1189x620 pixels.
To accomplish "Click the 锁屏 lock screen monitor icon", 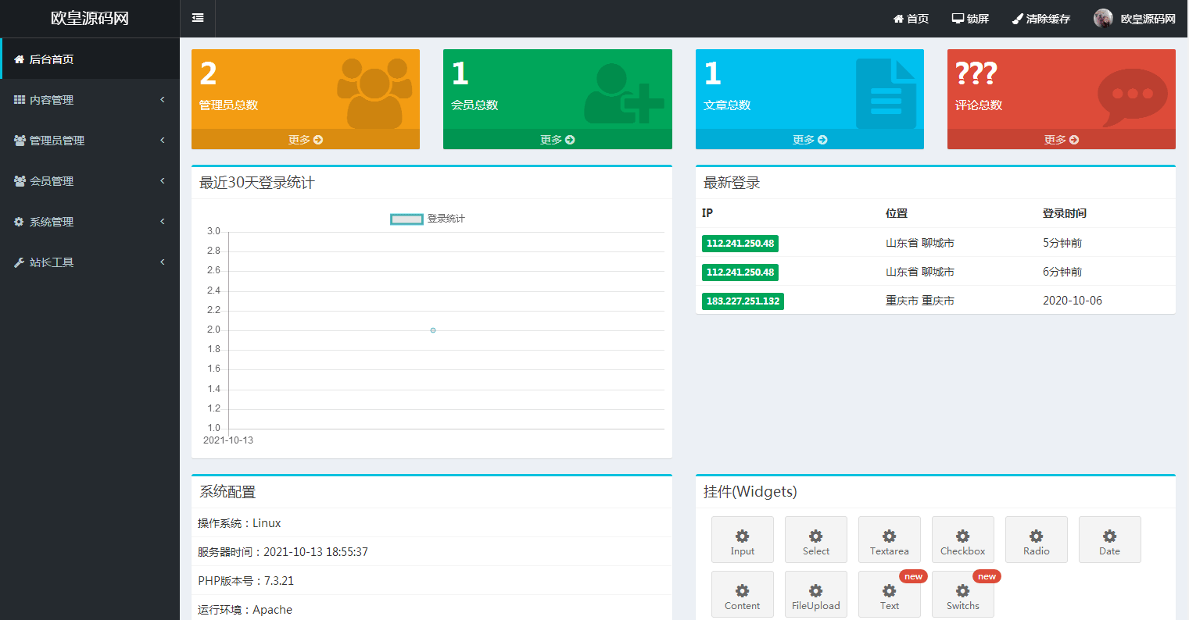I will (x=958, y=19).
